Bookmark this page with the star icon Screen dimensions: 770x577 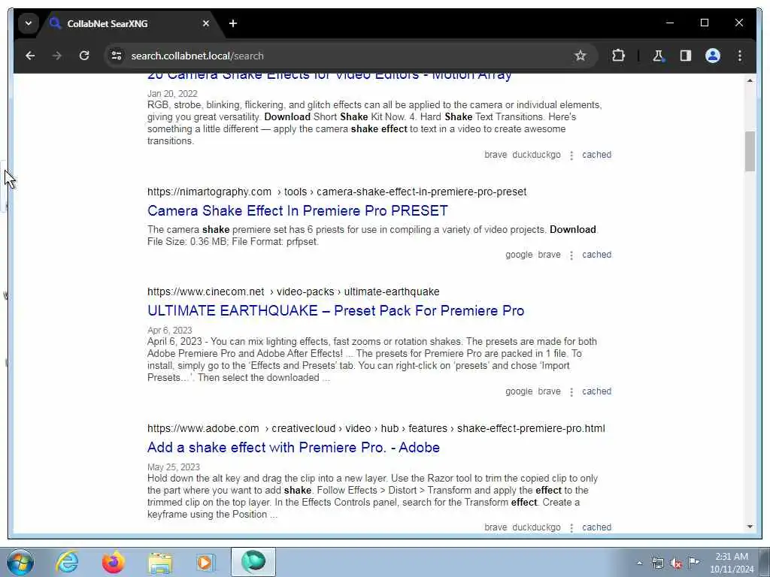tap(581, 56)
